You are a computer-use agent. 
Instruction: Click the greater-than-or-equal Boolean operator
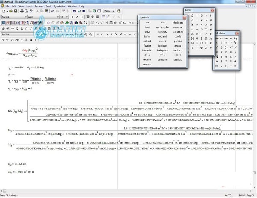coord(116,34)
